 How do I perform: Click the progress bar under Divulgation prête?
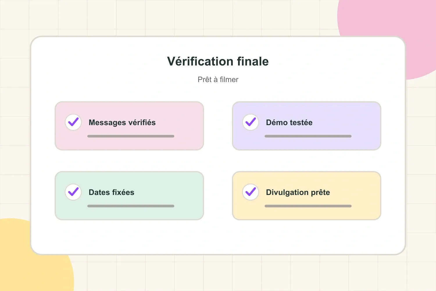coord(308,206)
